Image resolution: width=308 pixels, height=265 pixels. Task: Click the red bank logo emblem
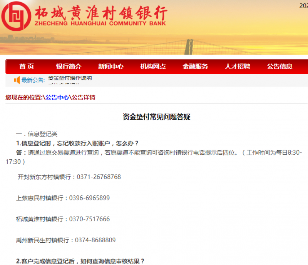16,16
